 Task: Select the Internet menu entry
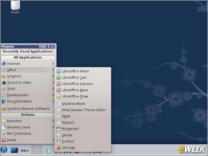pyautogui.click(x=28, y=64)
